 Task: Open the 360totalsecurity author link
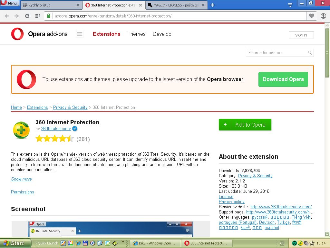click(x=56, y=129)
